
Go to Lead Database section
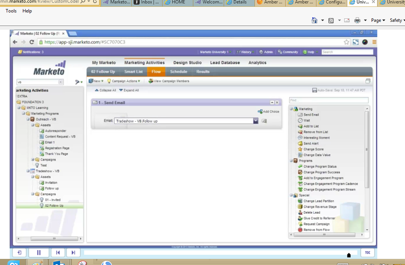pos(225,63)
